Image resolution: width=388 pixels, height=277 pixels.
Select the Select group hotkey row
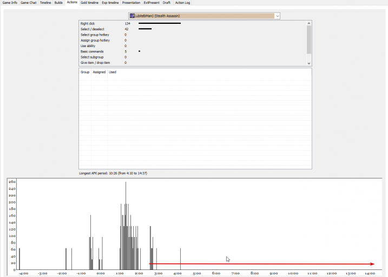[193, 35]
